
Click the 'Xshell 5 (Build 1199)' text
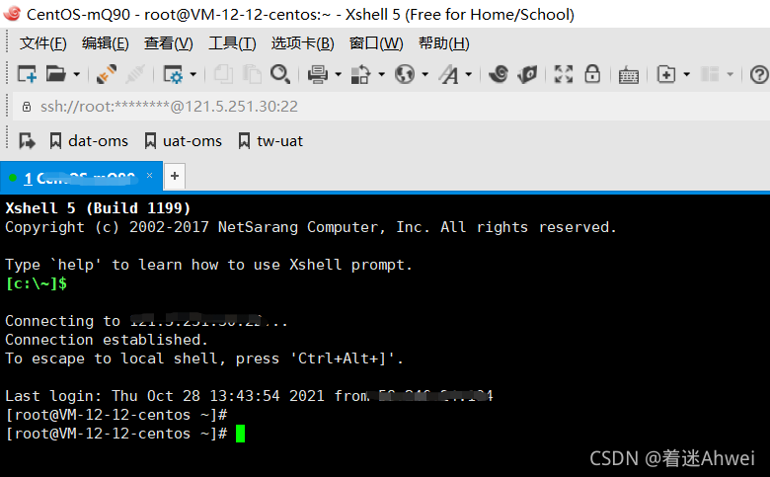coord(98,207)
